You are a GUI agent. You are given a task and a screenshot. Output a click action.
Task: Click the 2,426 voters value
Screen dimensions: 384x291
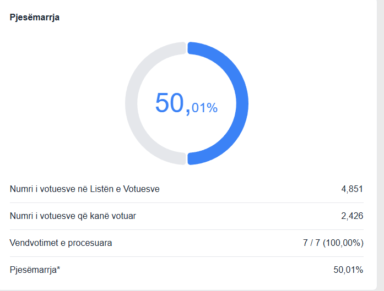point(352,216)
